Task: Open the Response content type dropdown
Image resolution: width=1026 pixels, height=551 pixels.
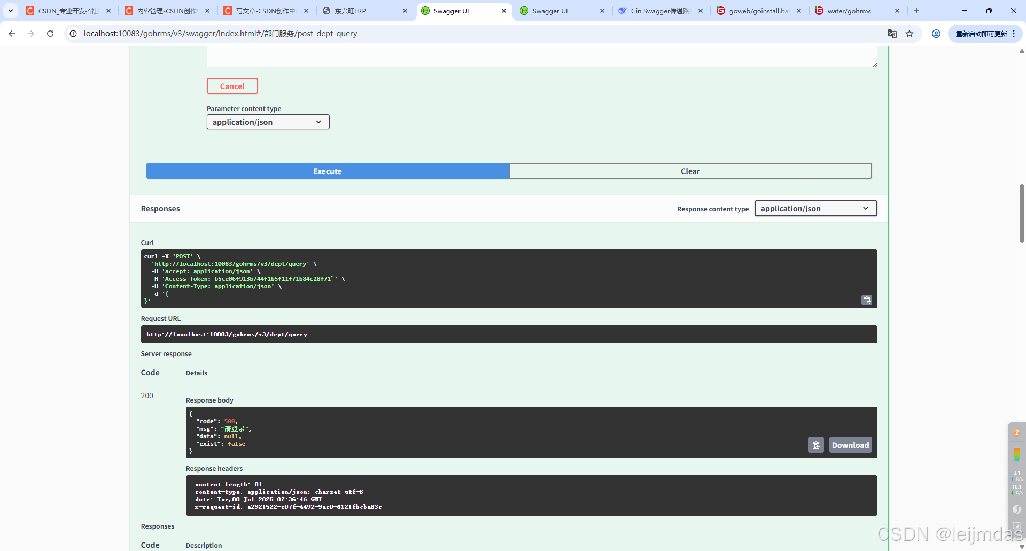Action: click(x=815, y=208)
